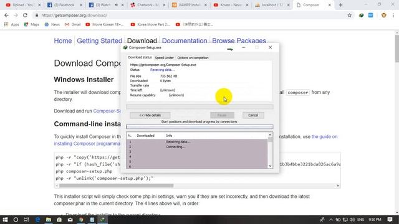This screenshot has width=399, height=224.
Task: Open the Movie Korean 18 bookmark
Action: [x=105, y=24]
